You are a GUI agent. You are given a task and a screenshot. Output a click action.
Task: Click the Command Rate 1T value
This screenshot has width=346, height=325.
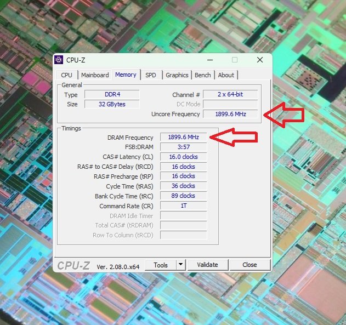coord(183,206)
